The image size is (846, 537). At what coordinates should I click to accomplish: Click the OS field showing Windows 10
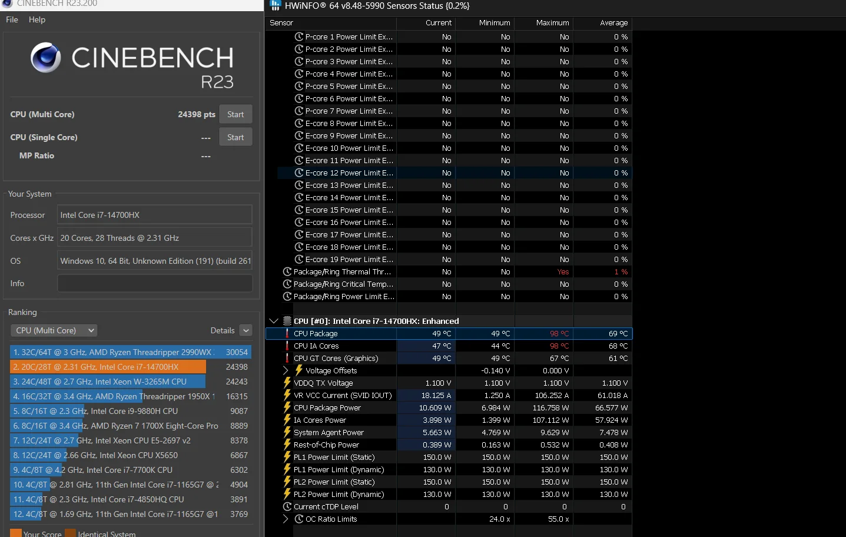(155, 261)
